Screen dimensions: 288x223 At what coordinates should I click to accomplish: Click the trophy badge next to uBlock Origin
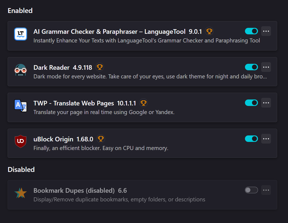click(101, 139)
